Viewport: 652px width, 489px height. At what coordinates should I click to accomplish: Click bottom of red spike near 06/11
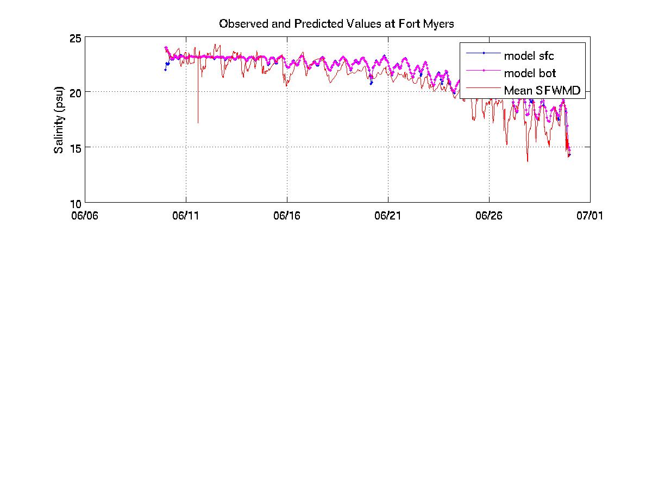[x=198, y=123]
